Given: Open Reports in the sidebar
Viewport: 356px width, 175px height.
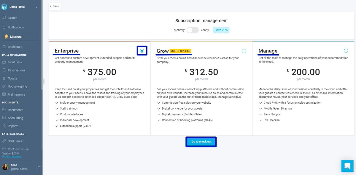Looking at the screenshot, I should [13, 126].
